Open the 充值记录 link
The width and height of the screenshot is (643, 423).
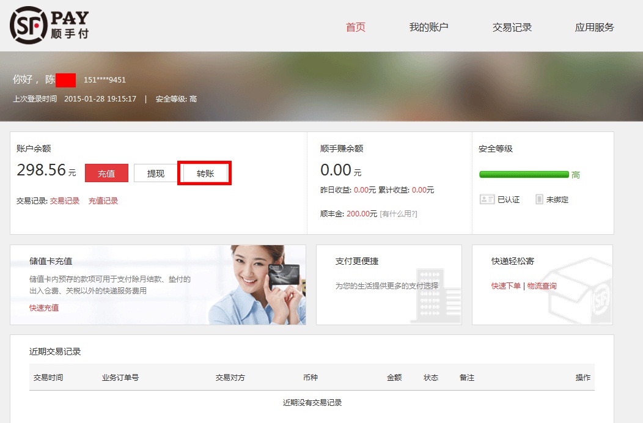[103, 200]
